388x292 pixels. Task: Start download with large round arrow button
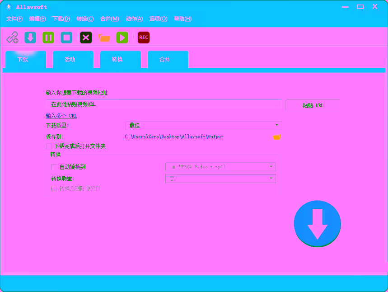click(317, 224)
